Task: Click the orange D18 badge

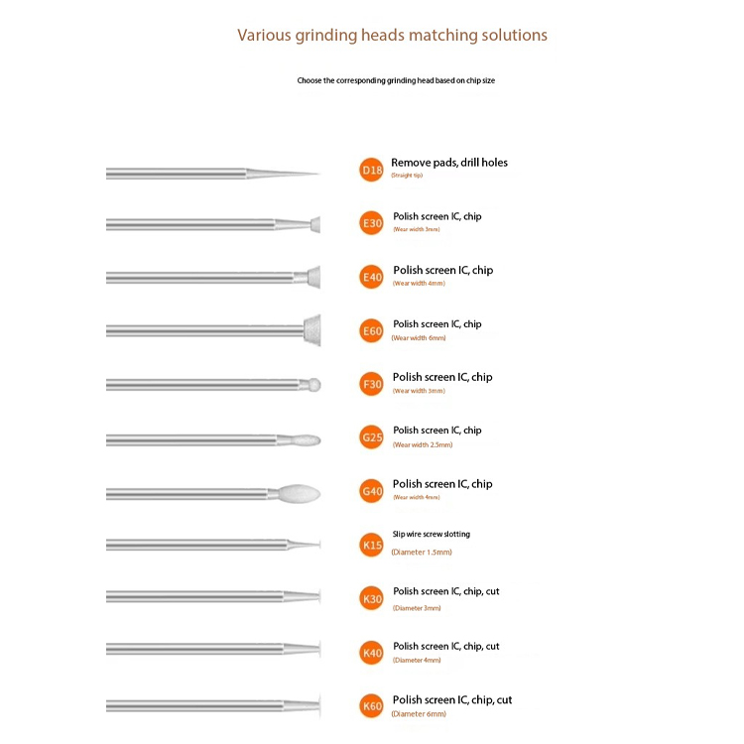Action: [372, 170]
